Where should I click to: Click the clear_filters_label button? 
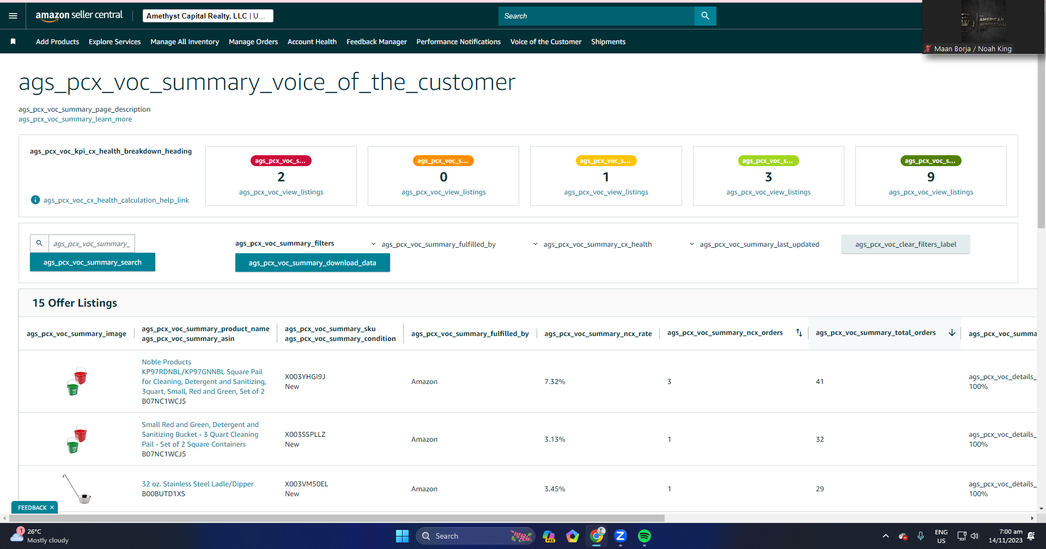pyautogui.click(x=905, y=245)
